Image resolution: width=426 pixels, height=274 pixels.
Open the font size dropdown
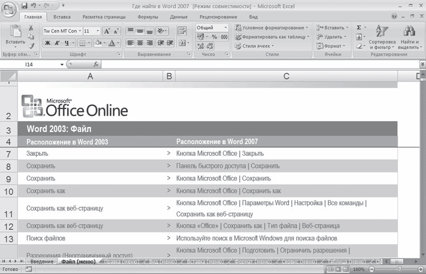98,31
